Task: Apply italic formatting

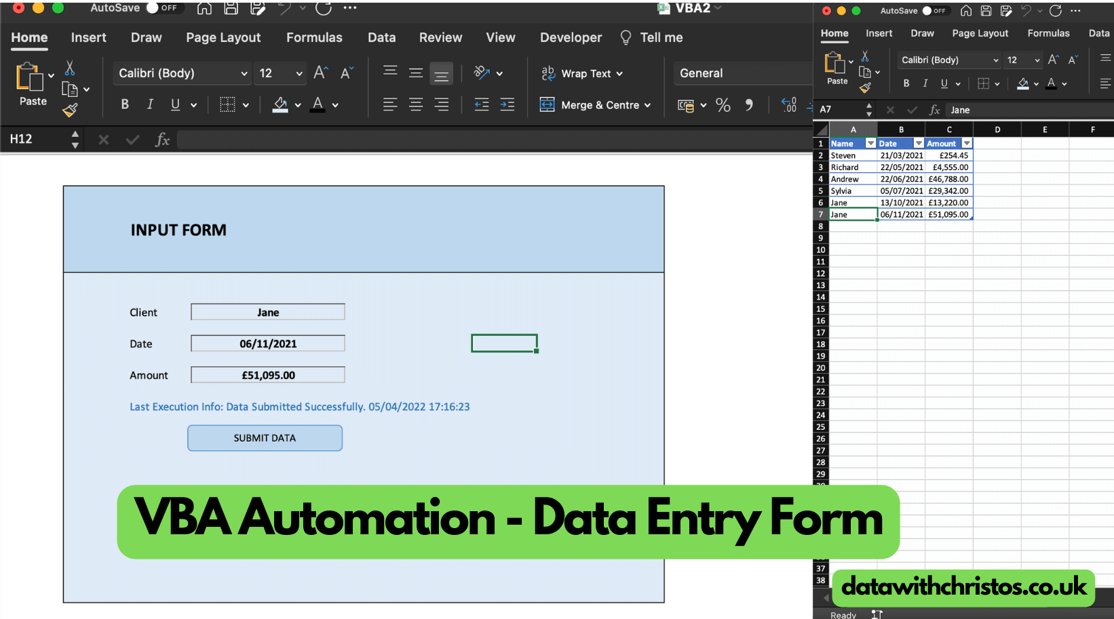Action: (x=150, y=104)
